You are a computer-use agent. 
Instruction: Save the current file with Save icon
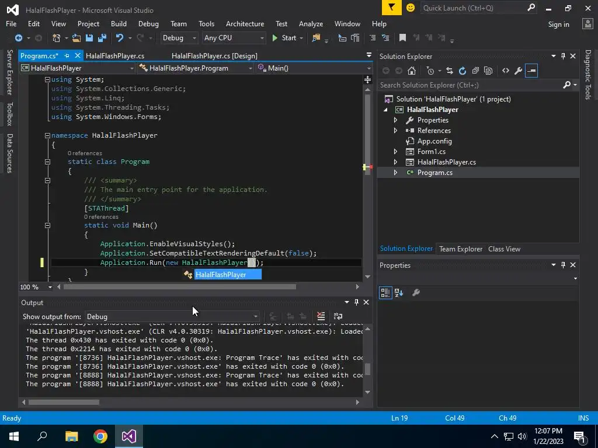tap(89, 38)
